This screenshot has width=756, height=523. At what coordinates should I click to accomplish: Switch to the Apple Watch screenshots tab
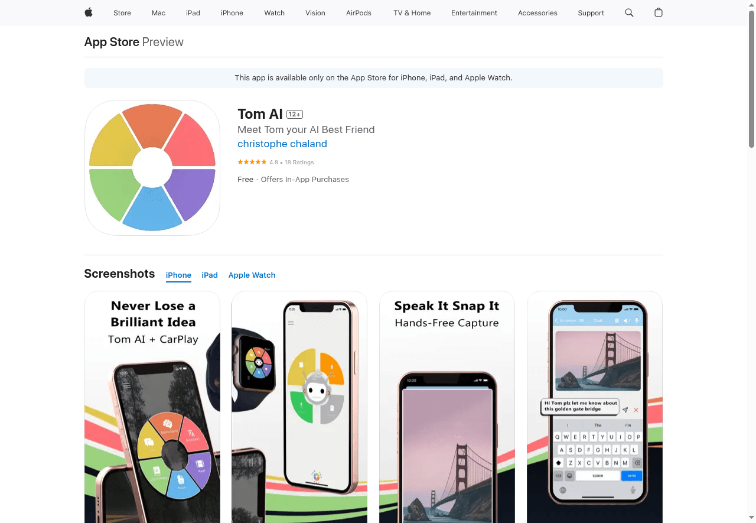252,275
